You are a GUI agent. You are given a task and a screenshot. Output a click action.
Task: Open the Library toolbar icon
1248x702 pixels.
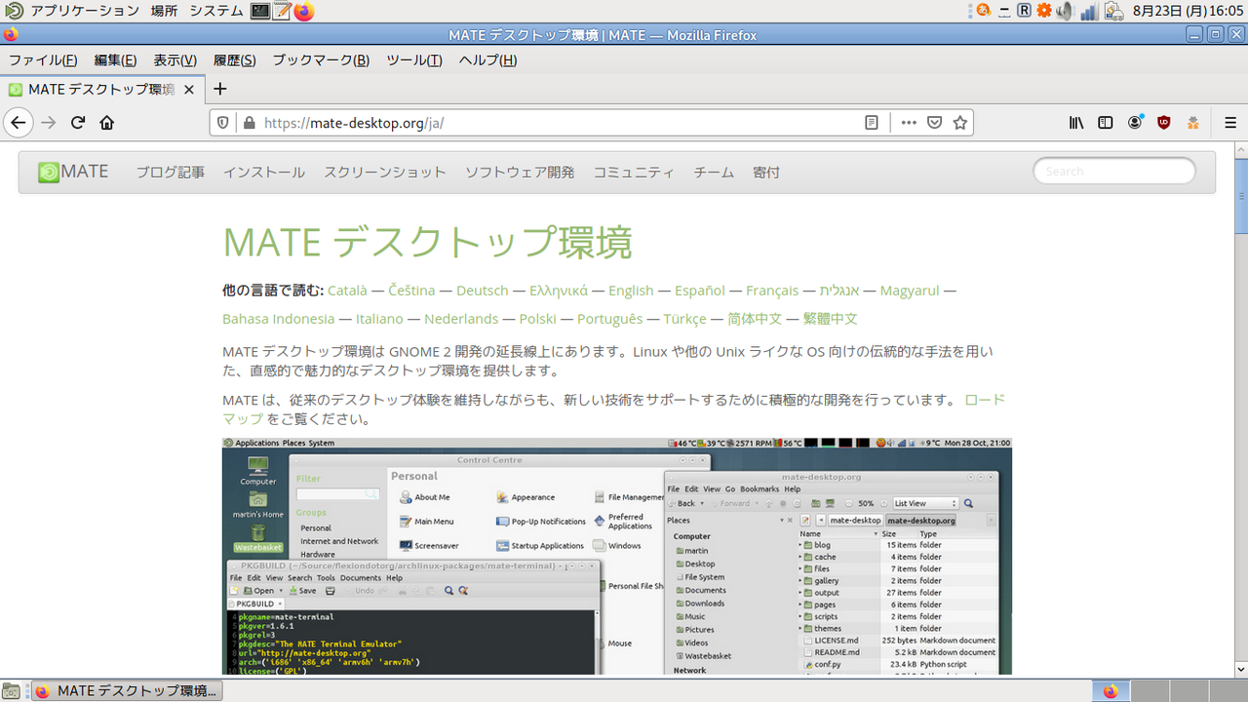coord(1076,123)
